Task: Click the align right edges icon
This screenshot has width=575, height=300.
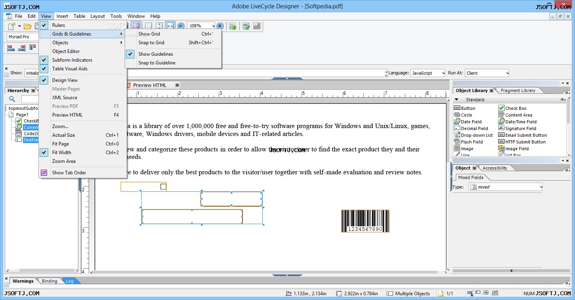Action: pyautogui.click(x=22, y=48)
